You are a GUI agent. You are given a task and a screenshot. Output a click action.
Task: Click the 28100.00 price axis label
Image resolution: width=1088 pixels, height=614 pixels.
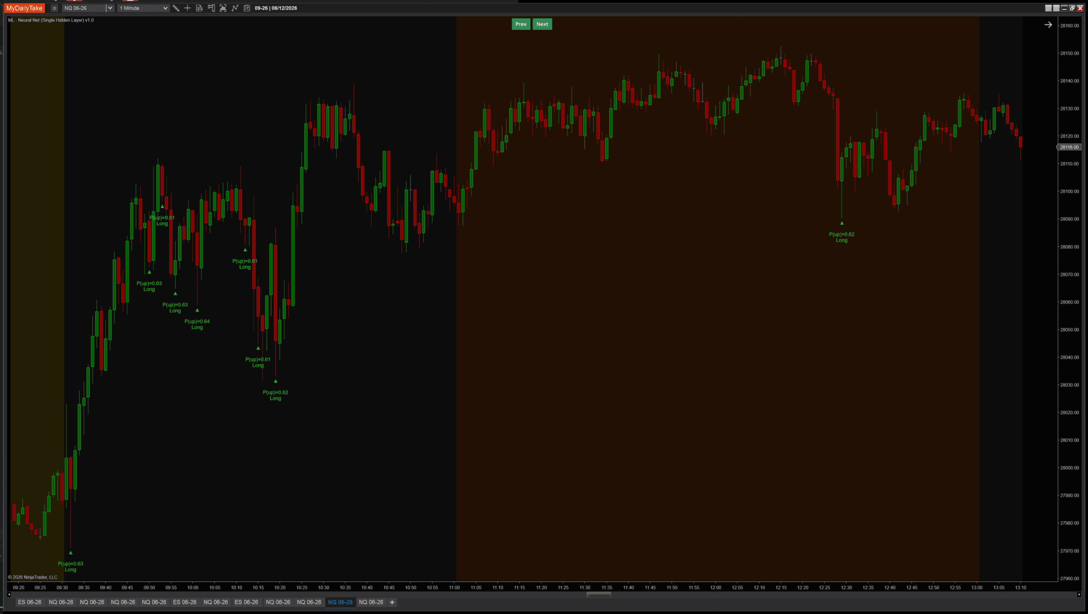tap(1069, 192)
